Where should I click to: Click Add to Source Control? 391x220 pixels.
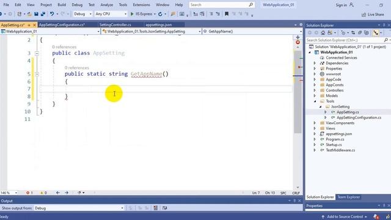[344, 217]
